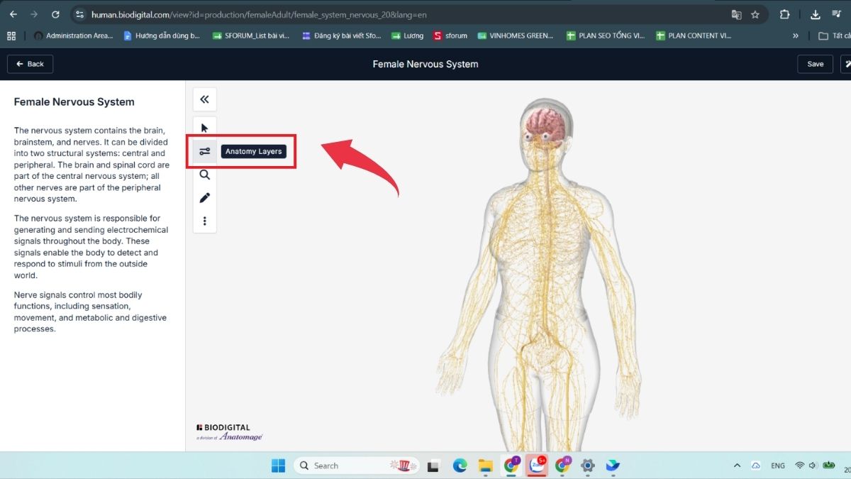This screenshot has height=479, width=851.
Task: Open the bookmarks bar apps grid
Action: tap(11, 35)
